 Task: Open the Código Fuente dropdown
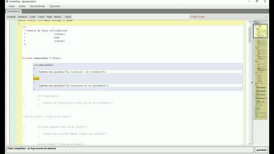coord(229,17)
